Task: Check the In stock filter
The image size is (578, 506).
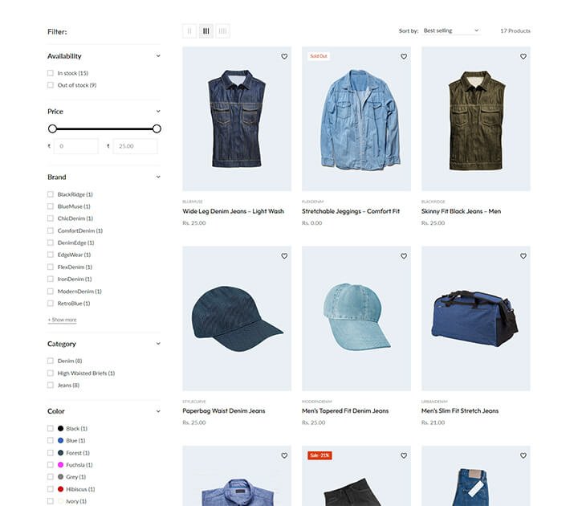Action: (x=51, y=73)
